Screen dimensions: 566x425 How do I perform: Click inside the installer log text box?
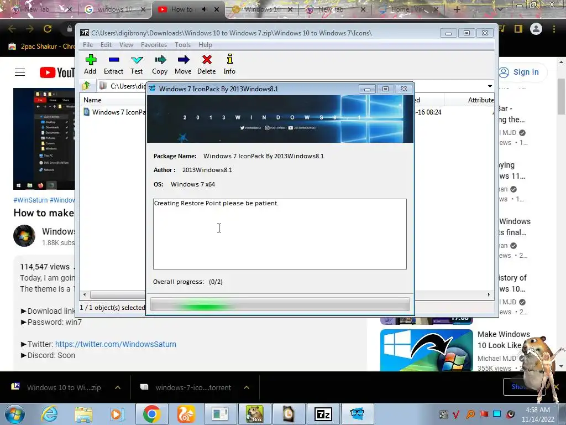(280, 234)
